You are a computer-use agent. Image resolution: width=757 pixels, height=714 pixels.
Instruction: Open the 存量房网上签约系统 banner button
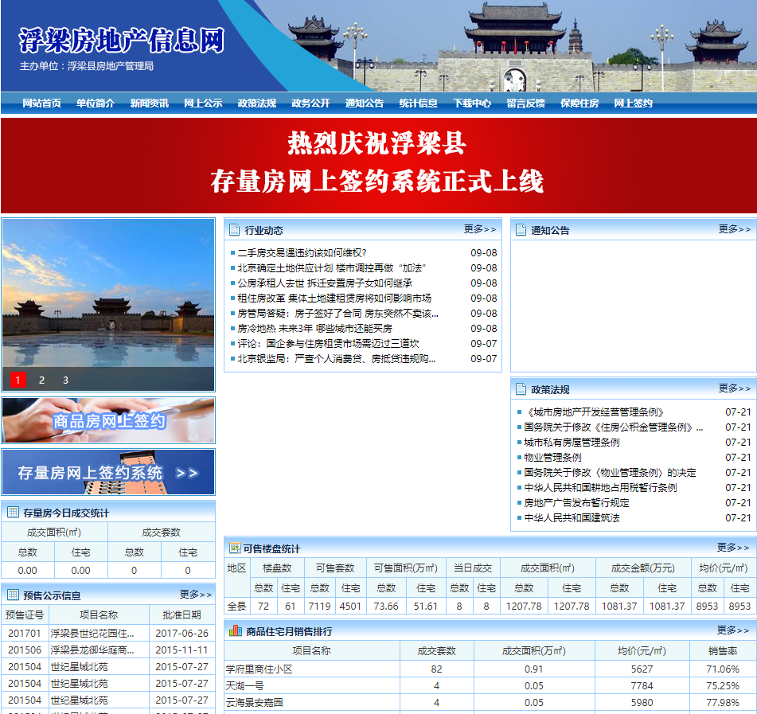tap(108, 472)
